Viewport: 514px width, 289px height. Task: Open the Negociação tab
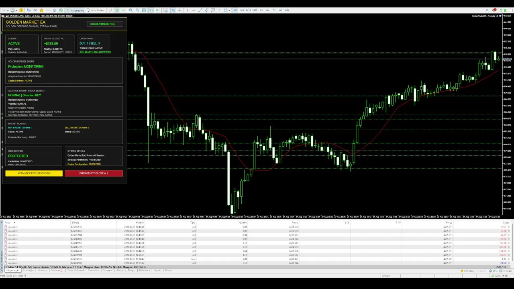tap(13, 271)
